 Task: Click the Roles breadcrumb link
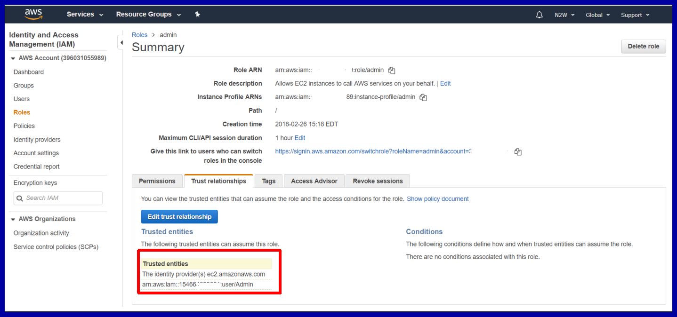pos(140,35)
